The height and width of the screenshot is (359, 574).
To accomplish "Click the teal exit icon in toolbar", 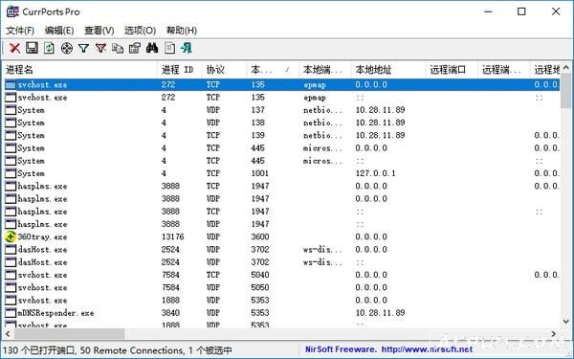I will click(187, 48).
